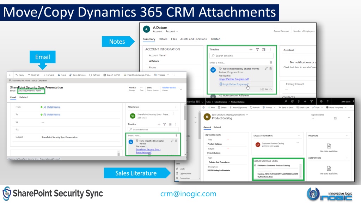Switch to Files tab in A.Datum account

tap(174, 39)
